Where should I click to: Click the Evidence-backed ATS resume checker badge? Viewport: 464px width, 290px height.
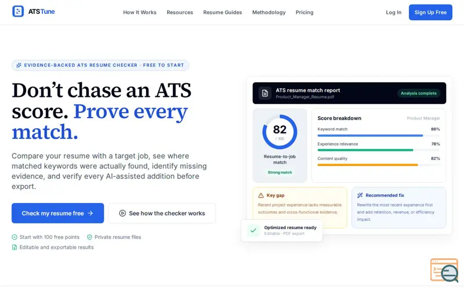click(100, 65)
